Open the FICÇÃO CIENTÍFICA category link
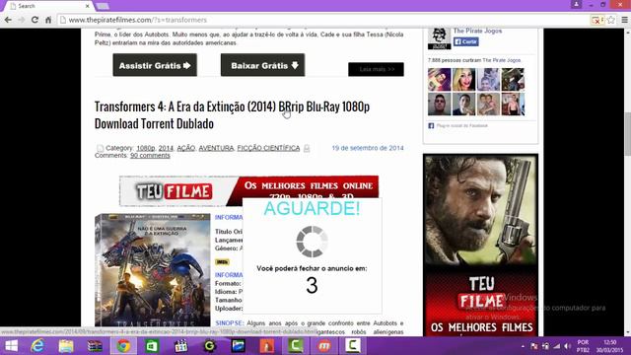The width and height of the screenshot is (631, 355). [x=268, y=148]
